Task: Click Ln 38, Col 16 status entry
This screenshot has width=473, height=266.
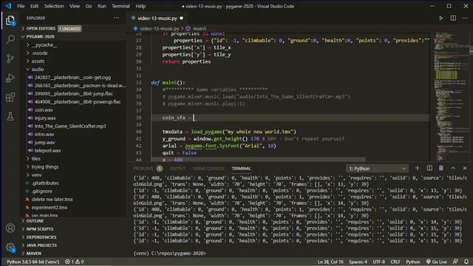Action: tap(330, 262)
